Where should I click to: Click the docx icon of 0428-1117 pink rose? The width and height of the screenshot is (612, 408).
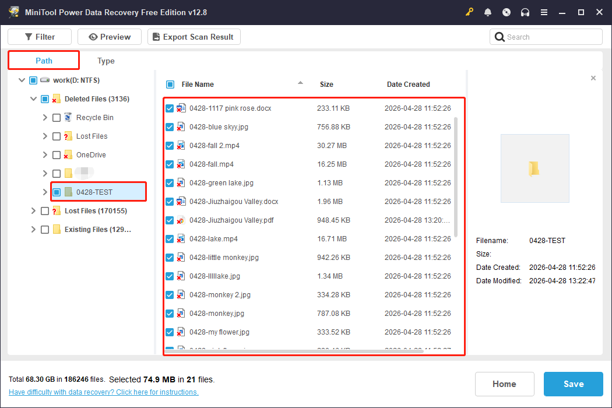(x=181, y=108)
